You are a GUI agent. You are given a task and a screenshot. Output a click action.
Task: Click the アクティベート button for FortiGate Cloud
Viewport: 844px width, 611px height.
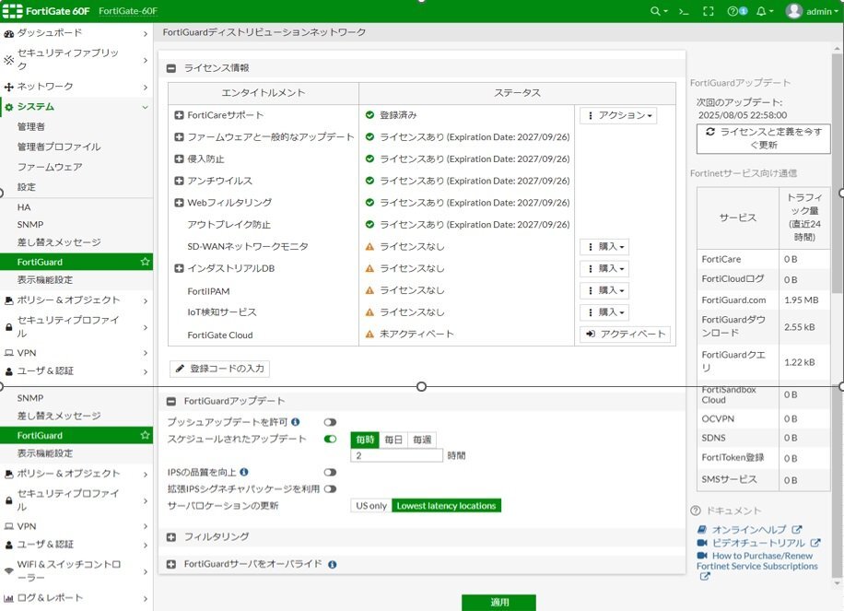(625, 335)
